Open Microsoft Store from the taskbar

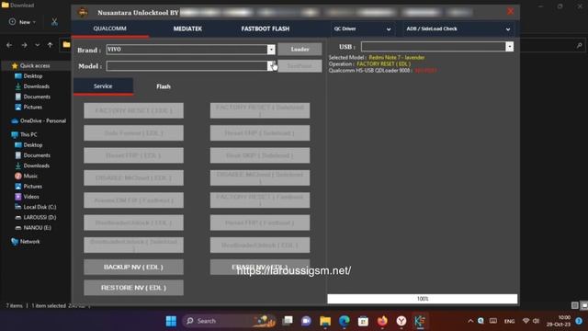click(x=363, y=321)
